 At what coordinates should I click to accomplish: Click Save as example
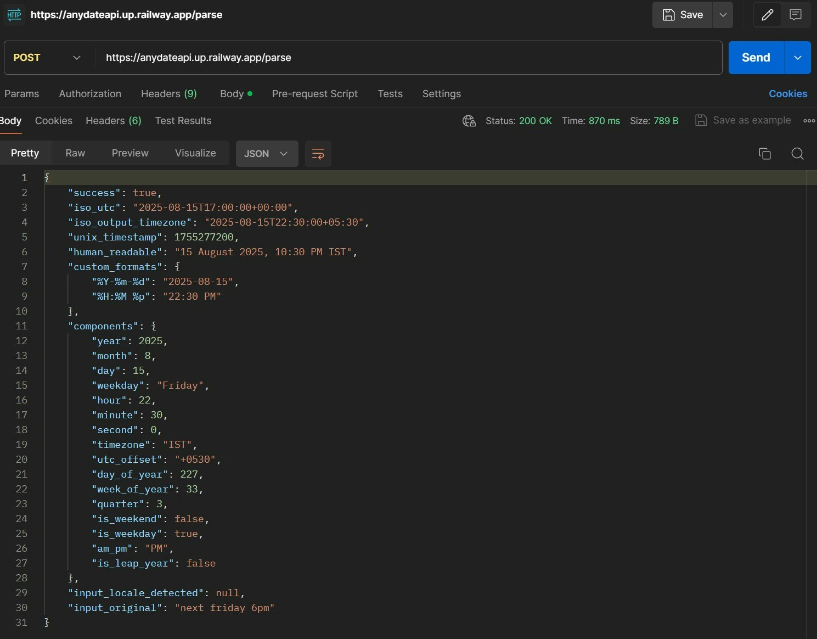[x=743, y=120]
